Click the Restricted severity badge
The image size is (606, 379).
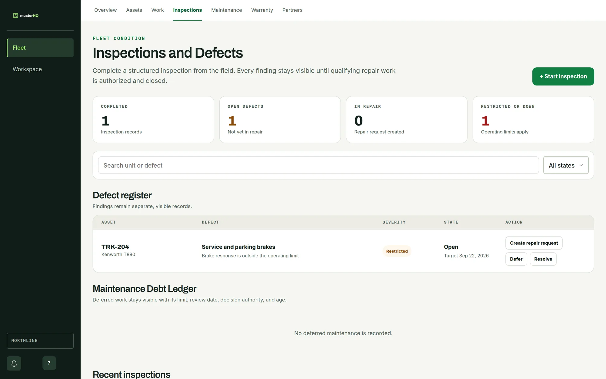(x=397, y=251)
